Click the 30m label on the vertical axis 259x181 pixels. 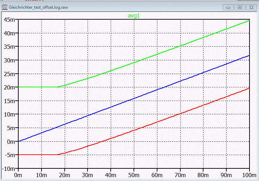(x=9, y=60)
